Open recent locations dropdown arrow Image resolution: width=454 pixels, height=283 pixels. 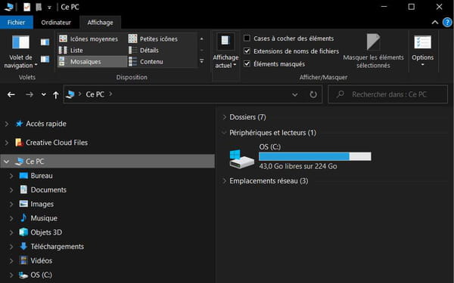pyautogui.click(x=43, y=94)
